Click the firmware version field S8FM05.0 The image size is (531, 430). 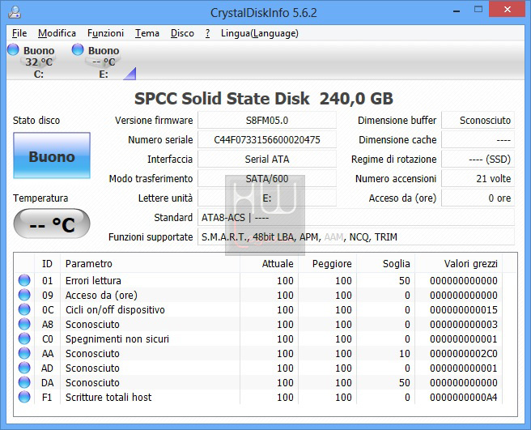(267, 121)
